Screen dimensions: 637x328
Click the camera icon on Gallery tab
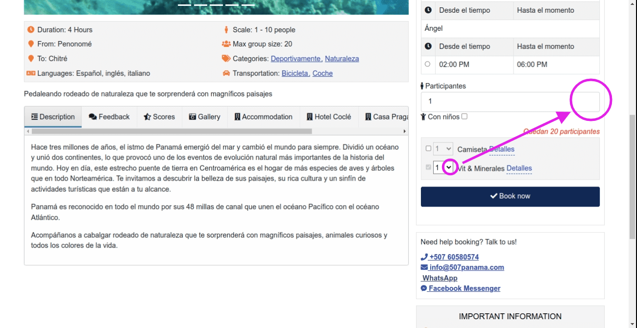coord(193,117)
